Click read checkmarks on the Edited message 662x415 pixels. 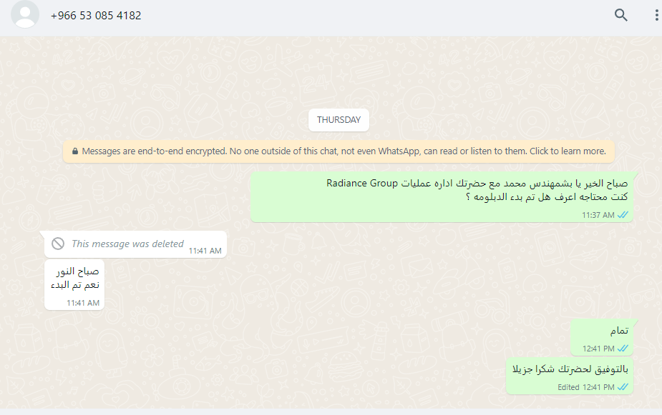point(623,386)
